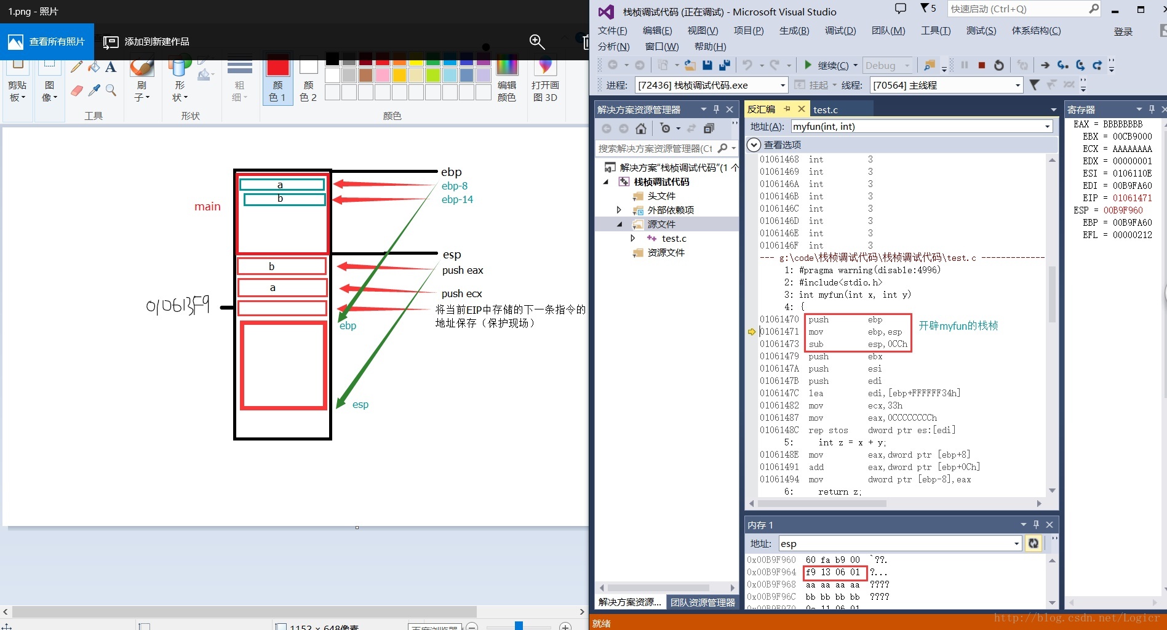Toggle the pin on the 反汇编 tab
Screen dimensions: 1167x630
(787, 109)
